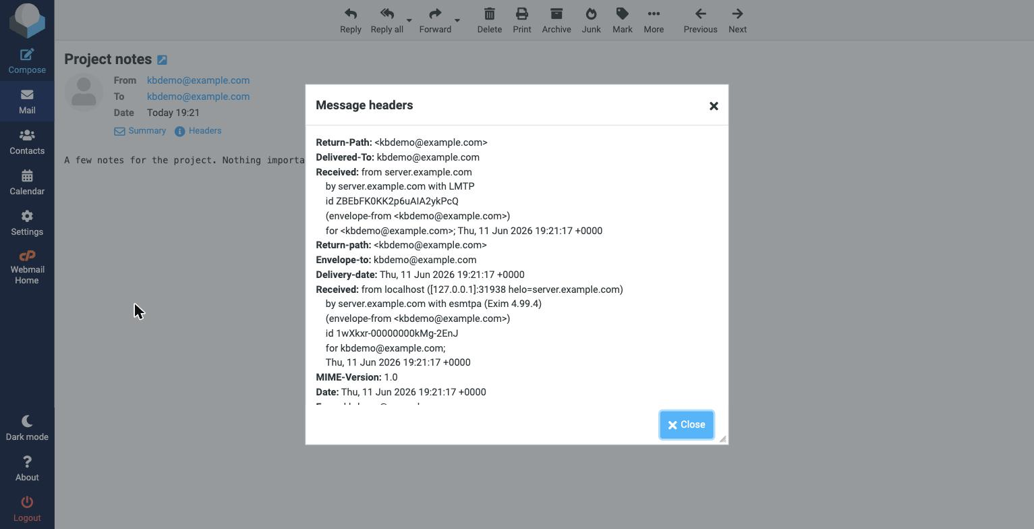Viewport: 1034px width, 529px height.
Task: Go to Previous message
Action: point(700,20)
